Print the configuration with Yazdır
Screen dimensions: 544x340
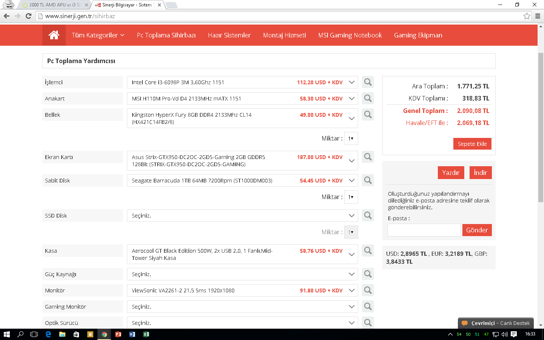[451, 173]
